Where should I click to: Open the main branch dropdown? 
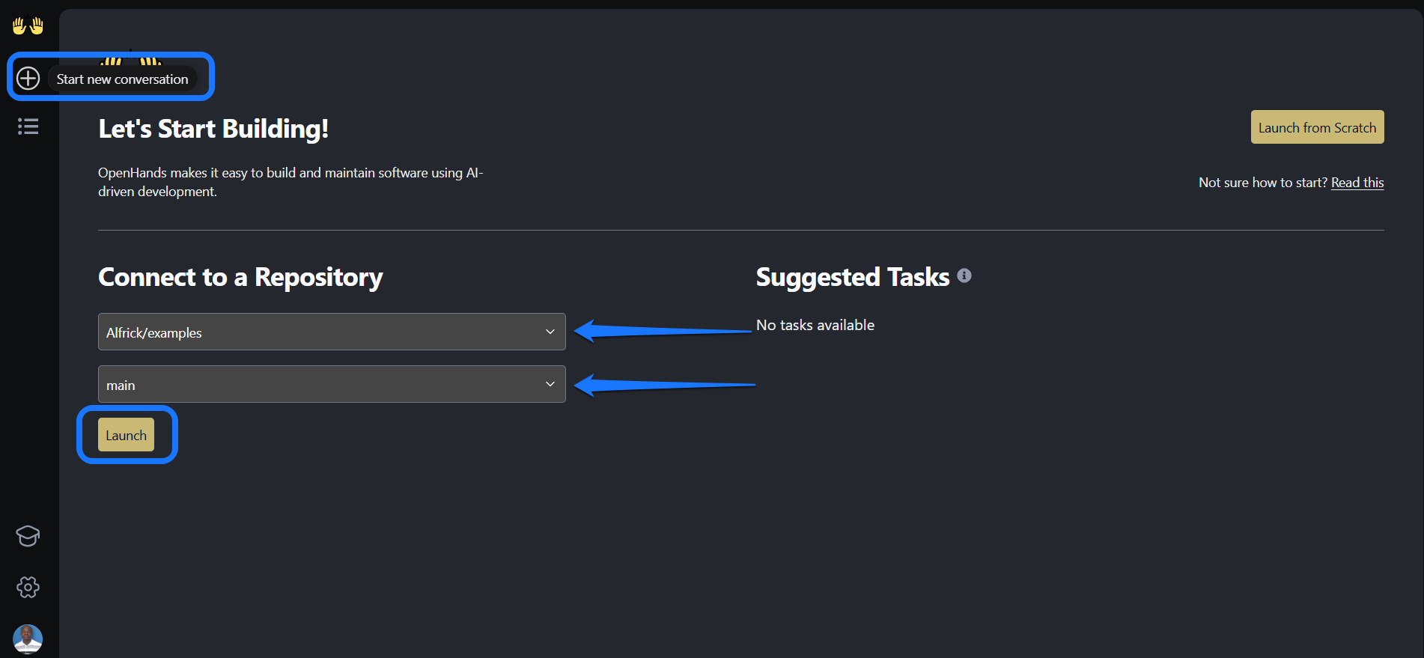click(332, 384)
